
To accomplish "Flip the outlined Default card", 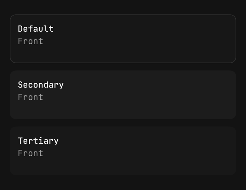I will (123, 39).
